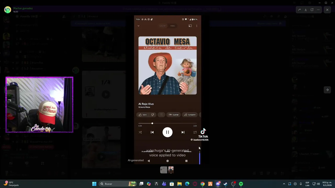Screen dimensions: 335x188
Task: Open the three-dot more options in viewer toolbar
Action: (318, 10)
